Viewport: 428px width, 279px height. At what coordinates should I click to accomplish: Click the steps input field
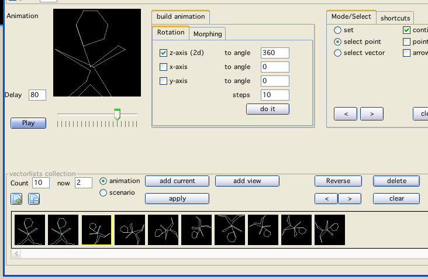click(x=275, y=95)
